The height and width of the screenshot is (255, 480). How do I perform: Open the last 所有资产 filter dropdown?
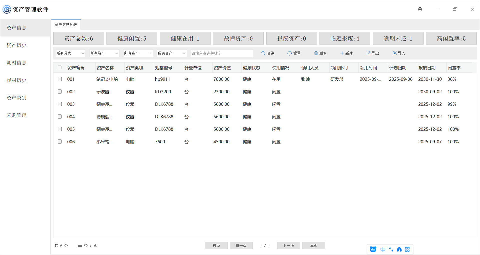tap(172, 53)
